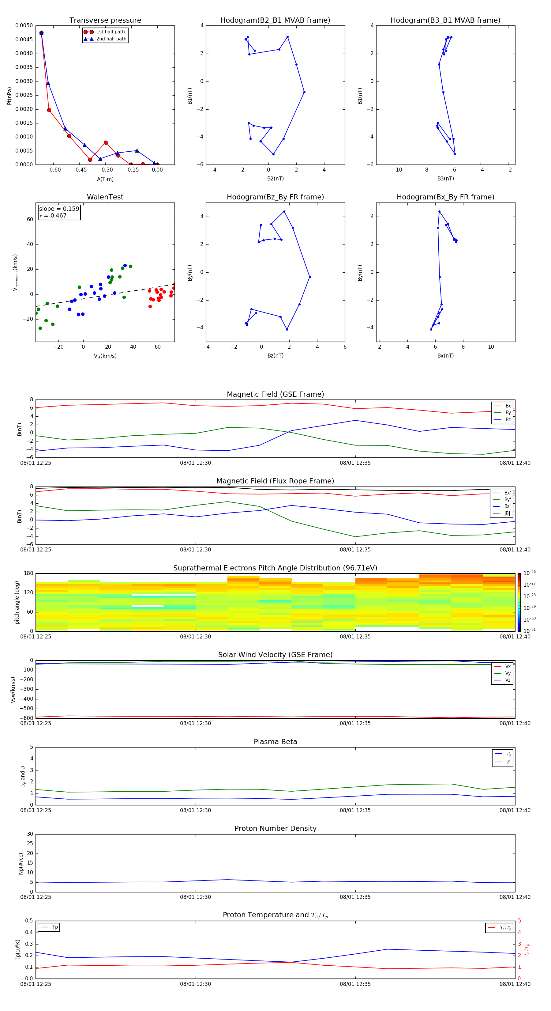
Task: Click the 'Hodogram(Bz_By FR frame)' title
Action: [275, 197]
